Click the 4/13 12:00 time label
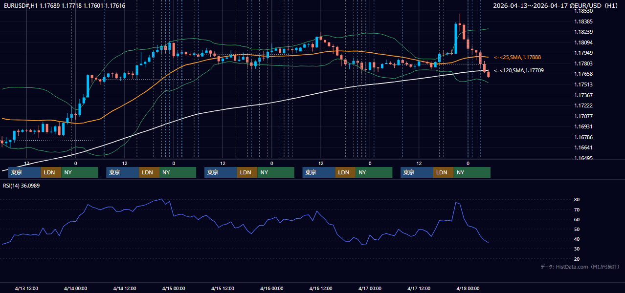The image size is (625, 293). coord(26,289)
